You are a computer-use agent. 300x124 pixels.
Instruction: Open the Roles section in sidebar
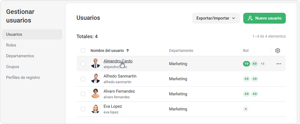[x=11, y=45]
